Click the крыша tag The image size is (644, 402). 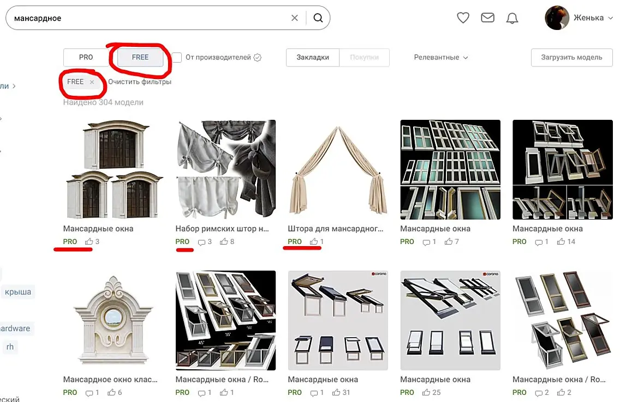[17, 292]
